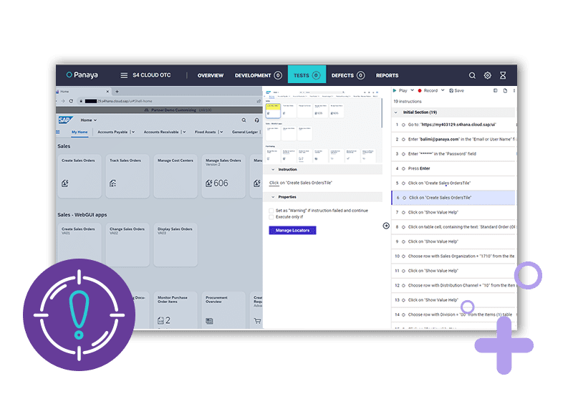Image resolution: width=573 pixels, height=394 pixels.
Task: Click the Display Sales Orders VA03 tile
Action: click(175, 245)
